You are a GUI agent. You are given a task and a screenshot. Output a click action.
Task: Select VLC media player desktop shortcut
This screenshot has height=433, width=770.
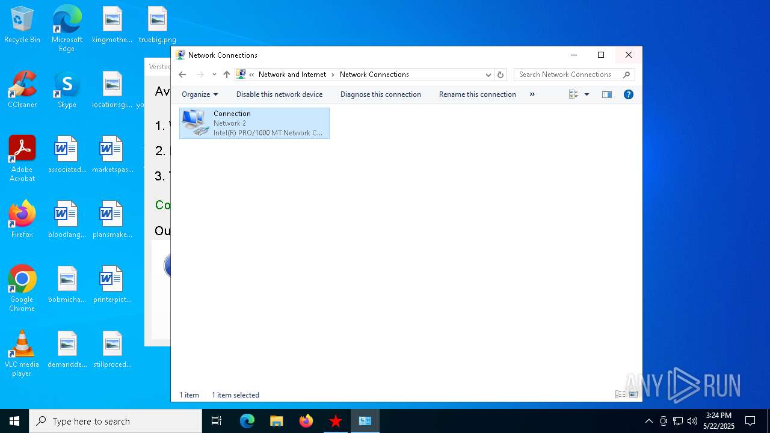(x=22, y=354)
